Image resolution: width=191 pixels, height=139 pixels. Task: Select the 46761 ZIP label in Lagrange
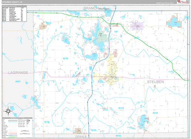coord(18,81)
